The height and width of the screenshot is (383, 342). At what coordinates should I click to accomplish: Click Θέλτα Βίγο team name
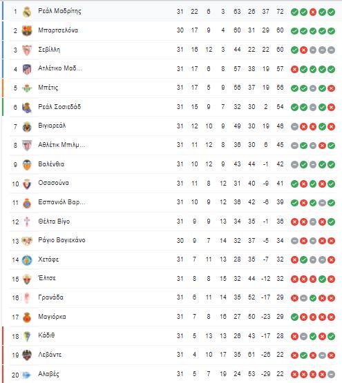coord(54,222)
